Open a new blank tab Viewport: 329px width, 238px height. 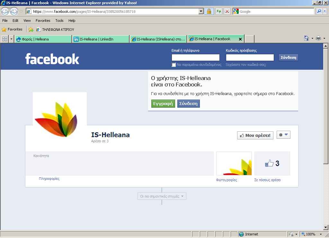tap(249, 39)
